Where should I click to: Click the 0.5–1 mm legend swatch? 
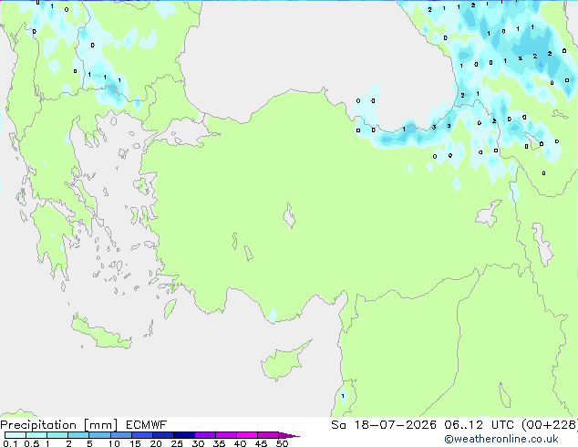click(x=36, y=435)
